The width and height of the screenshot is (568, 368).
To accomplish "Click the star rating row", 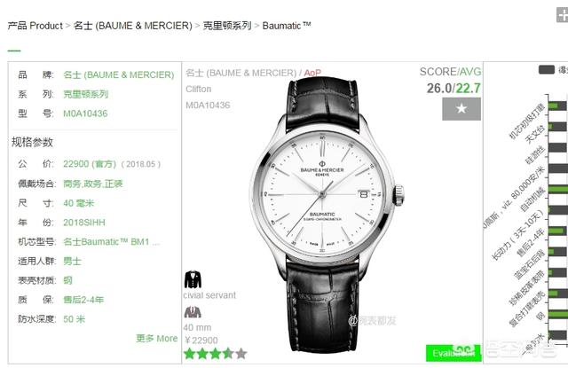I will click(x=216, y=354).
